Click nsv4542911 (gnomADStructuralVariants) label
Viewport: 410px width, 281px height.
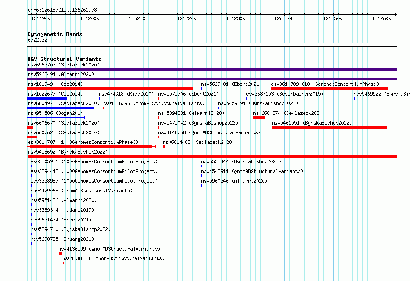(x=252, y=171)
